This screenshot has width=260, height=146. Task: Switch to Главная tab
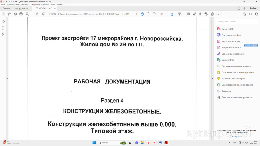(x=6, y=8)
